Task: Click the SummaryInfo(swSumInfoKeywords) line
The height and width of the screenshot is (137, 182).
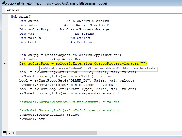Action: pos(69,93)
